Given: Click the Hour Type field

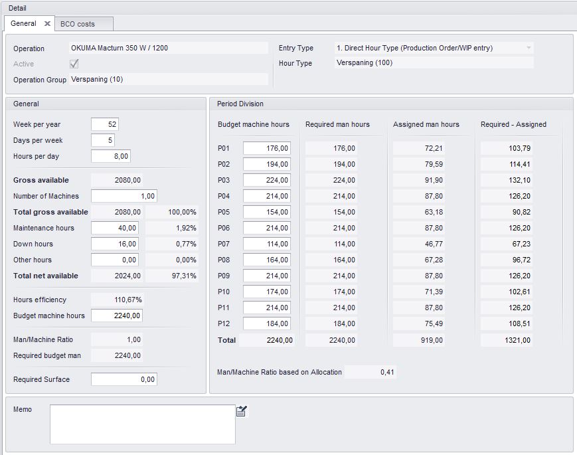Looking at the screenshot, I should [x=434, y=62].
